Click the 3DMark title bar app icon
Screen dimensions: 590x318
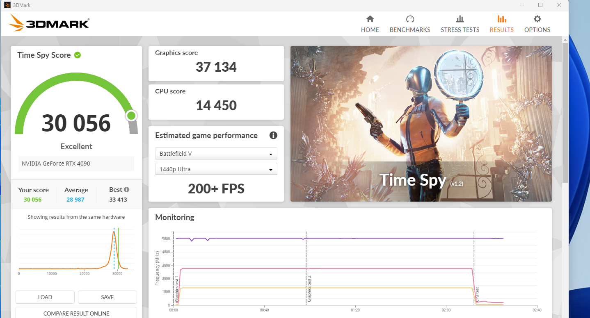7,5
